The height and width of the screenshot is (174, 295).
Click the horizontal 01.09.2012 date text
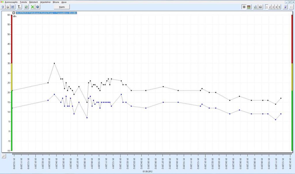pos(147,172)
